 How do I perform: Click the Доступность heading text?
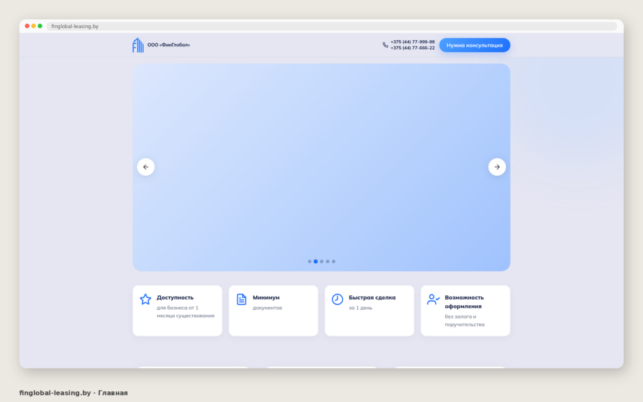coord(175,297)
